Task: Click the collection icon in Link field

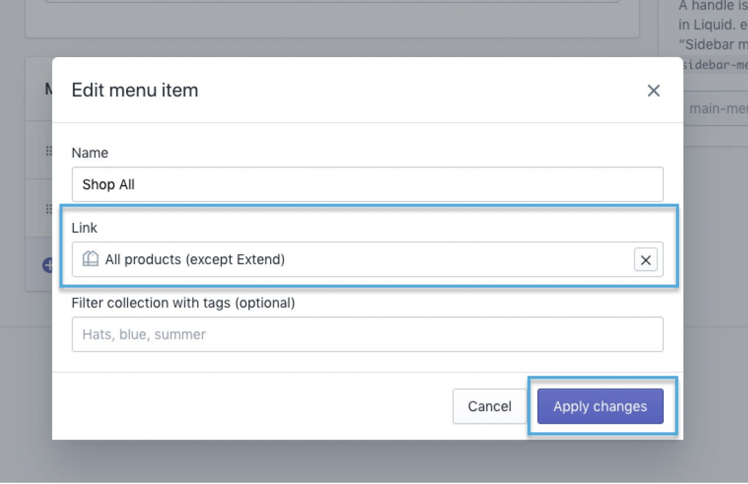Action: [91, 259]
